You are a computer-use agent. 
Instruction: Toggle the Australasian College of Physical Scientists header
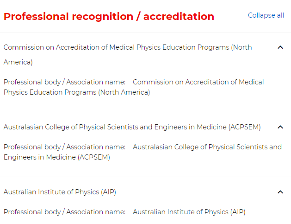[132, 127]
